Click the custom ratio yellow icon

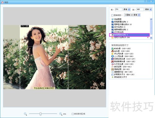pyautogui.click(x=113, y=37)
